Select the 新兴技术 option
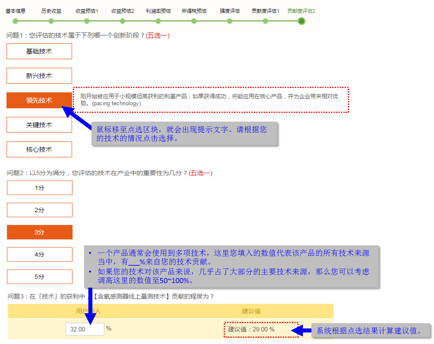434x344 pixels. click(39, 76)
